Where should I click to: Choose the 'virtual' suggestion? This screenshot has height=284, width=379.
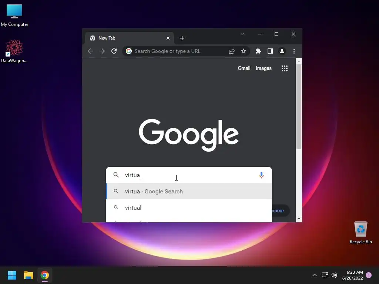189,208
